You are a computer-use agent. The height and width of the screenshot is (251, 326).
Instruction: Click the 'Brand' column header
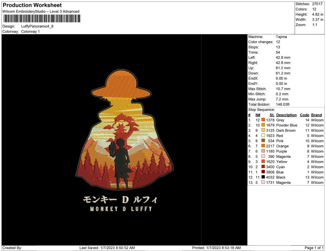click(x=316, y=115)
